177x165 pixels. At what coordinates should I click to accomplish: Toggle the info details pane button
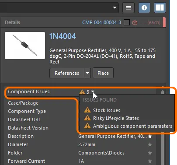click(x=144, y=8)
